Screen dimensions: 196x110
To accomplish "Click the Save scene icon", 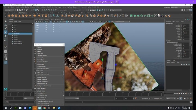I will 22,10.
